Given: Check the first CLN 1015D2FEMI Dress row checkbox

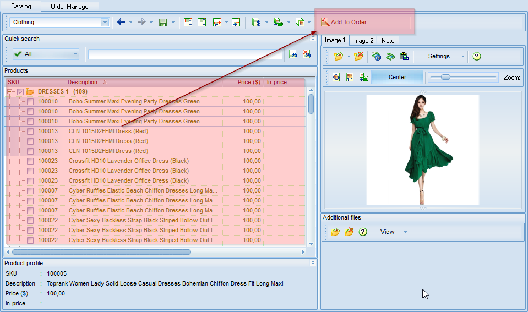Looking at the screenshot, I should click(30, 132).
